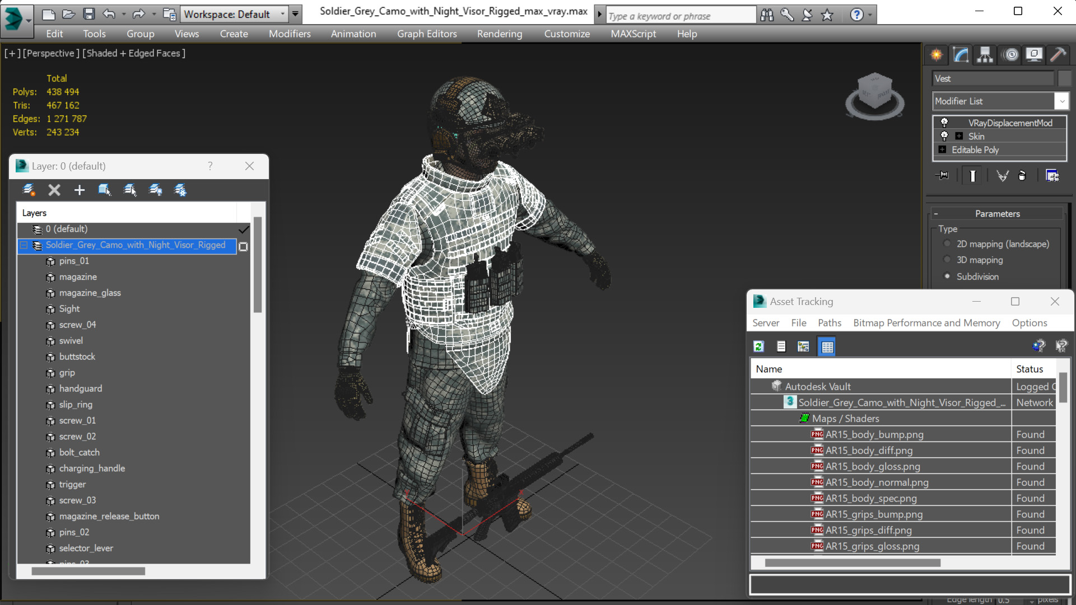This screenshot has width=1076, height=605.
Task: Expand the Editable Poly sub-objects
Action: 942,149
